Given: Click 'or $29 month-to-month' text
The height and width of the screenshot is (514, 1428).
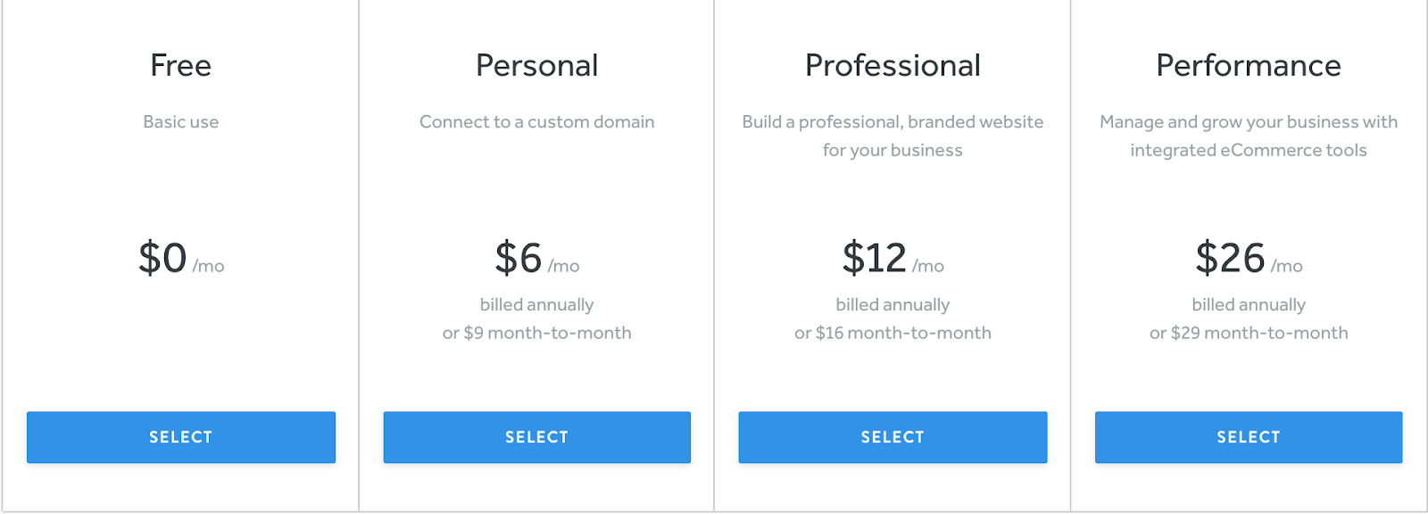Looking at the screenshot, I should click(x=1249, y=333).
